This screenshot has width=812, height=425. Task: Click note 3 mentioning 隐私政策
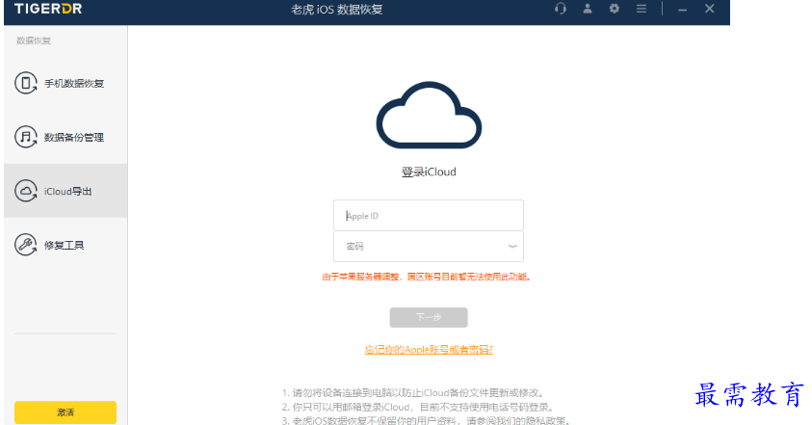click(x=426, y=420)
